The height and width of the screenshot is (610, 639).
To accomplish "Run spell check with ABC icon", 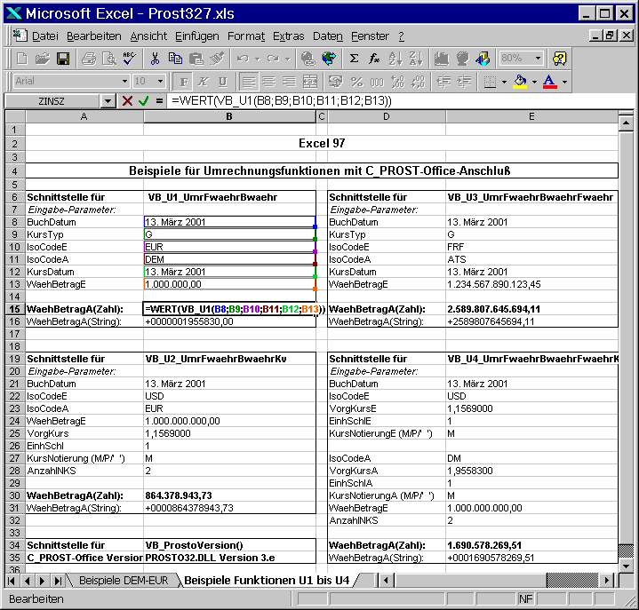I will pos(129,59).
